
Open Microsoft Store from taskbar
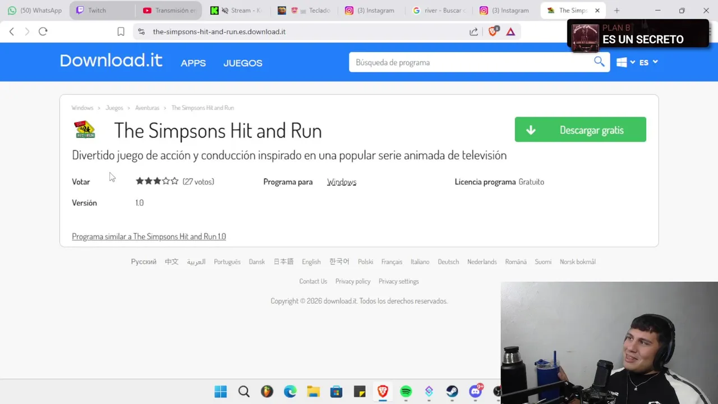[x=336, y=392]
